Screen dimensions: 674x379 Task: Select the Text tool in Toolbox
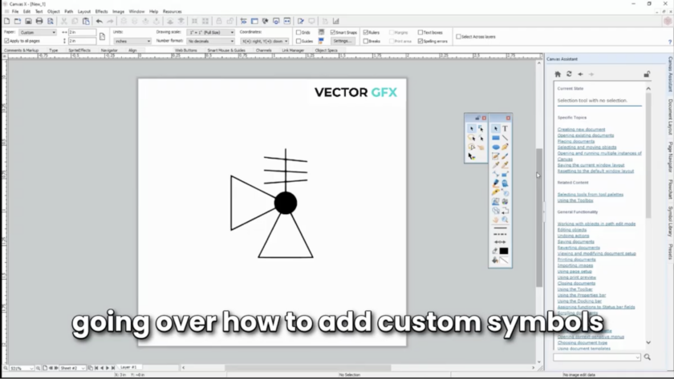(505, 129)
